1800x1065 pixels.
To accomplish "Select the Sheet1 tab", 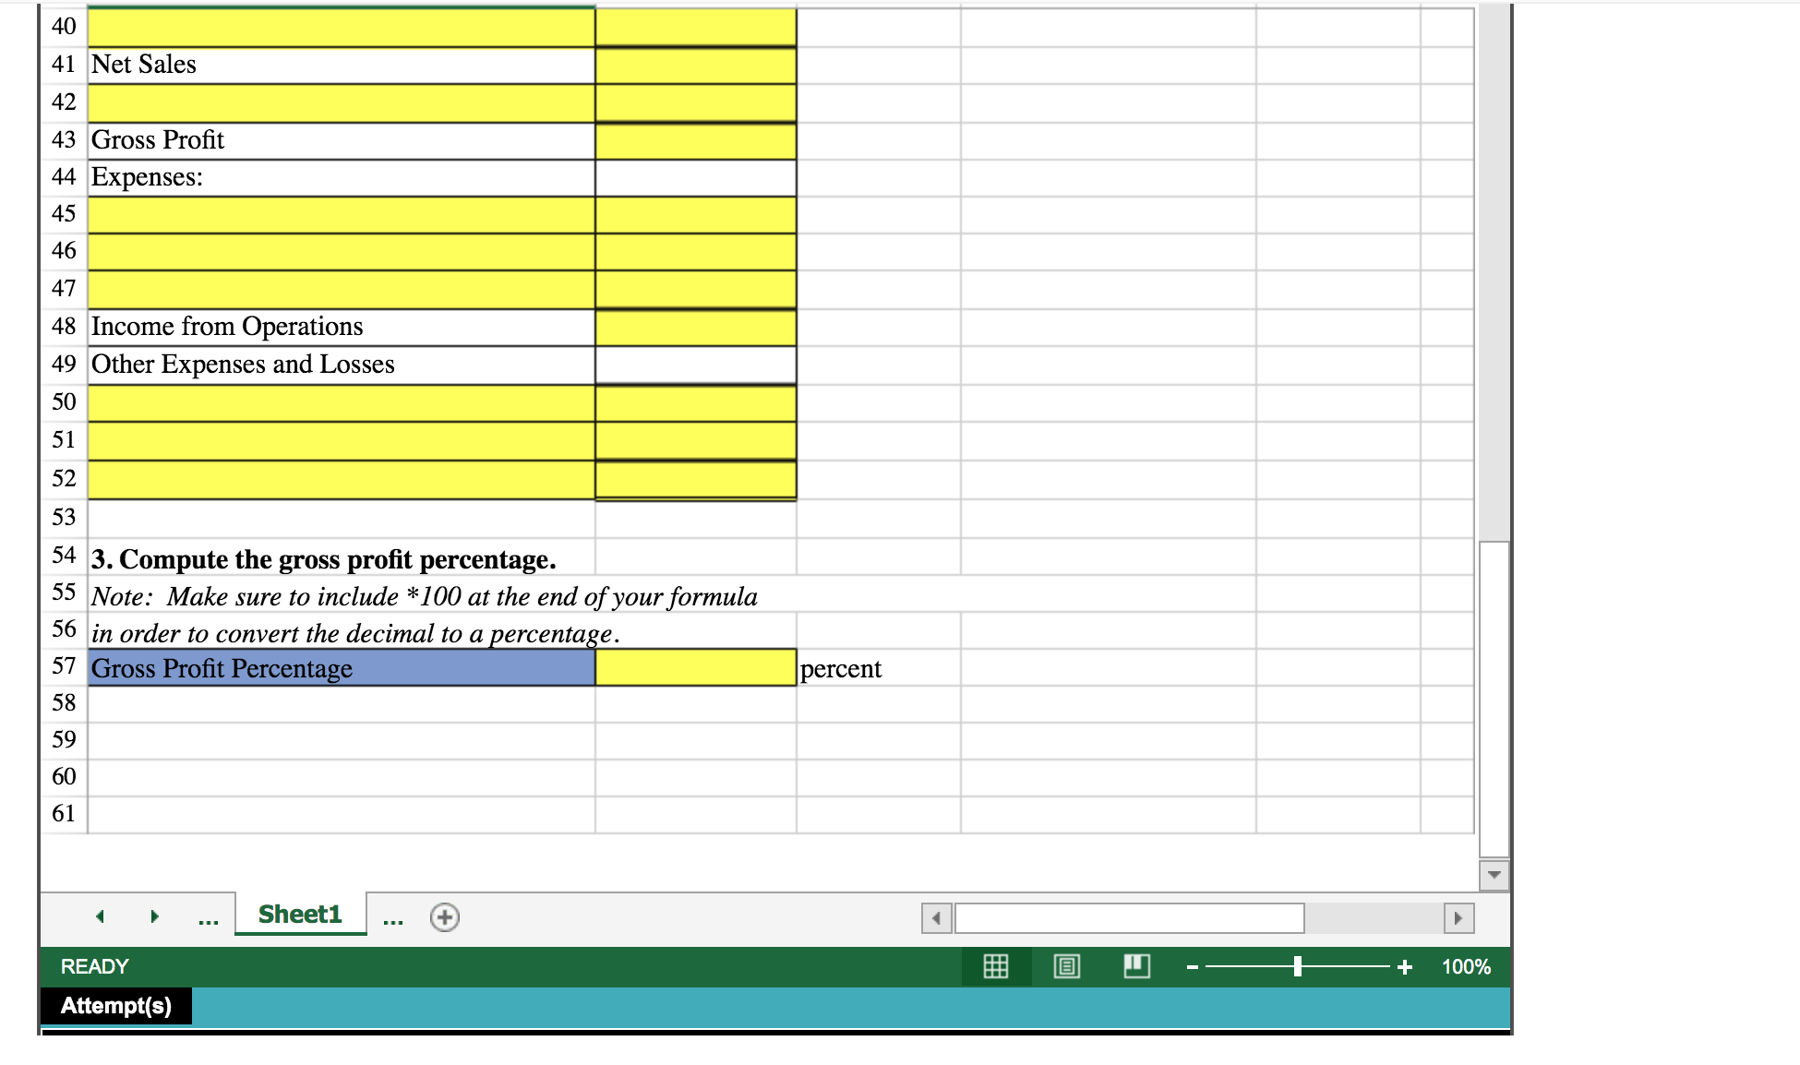I will pyautogui.click(x=300, y=914).
